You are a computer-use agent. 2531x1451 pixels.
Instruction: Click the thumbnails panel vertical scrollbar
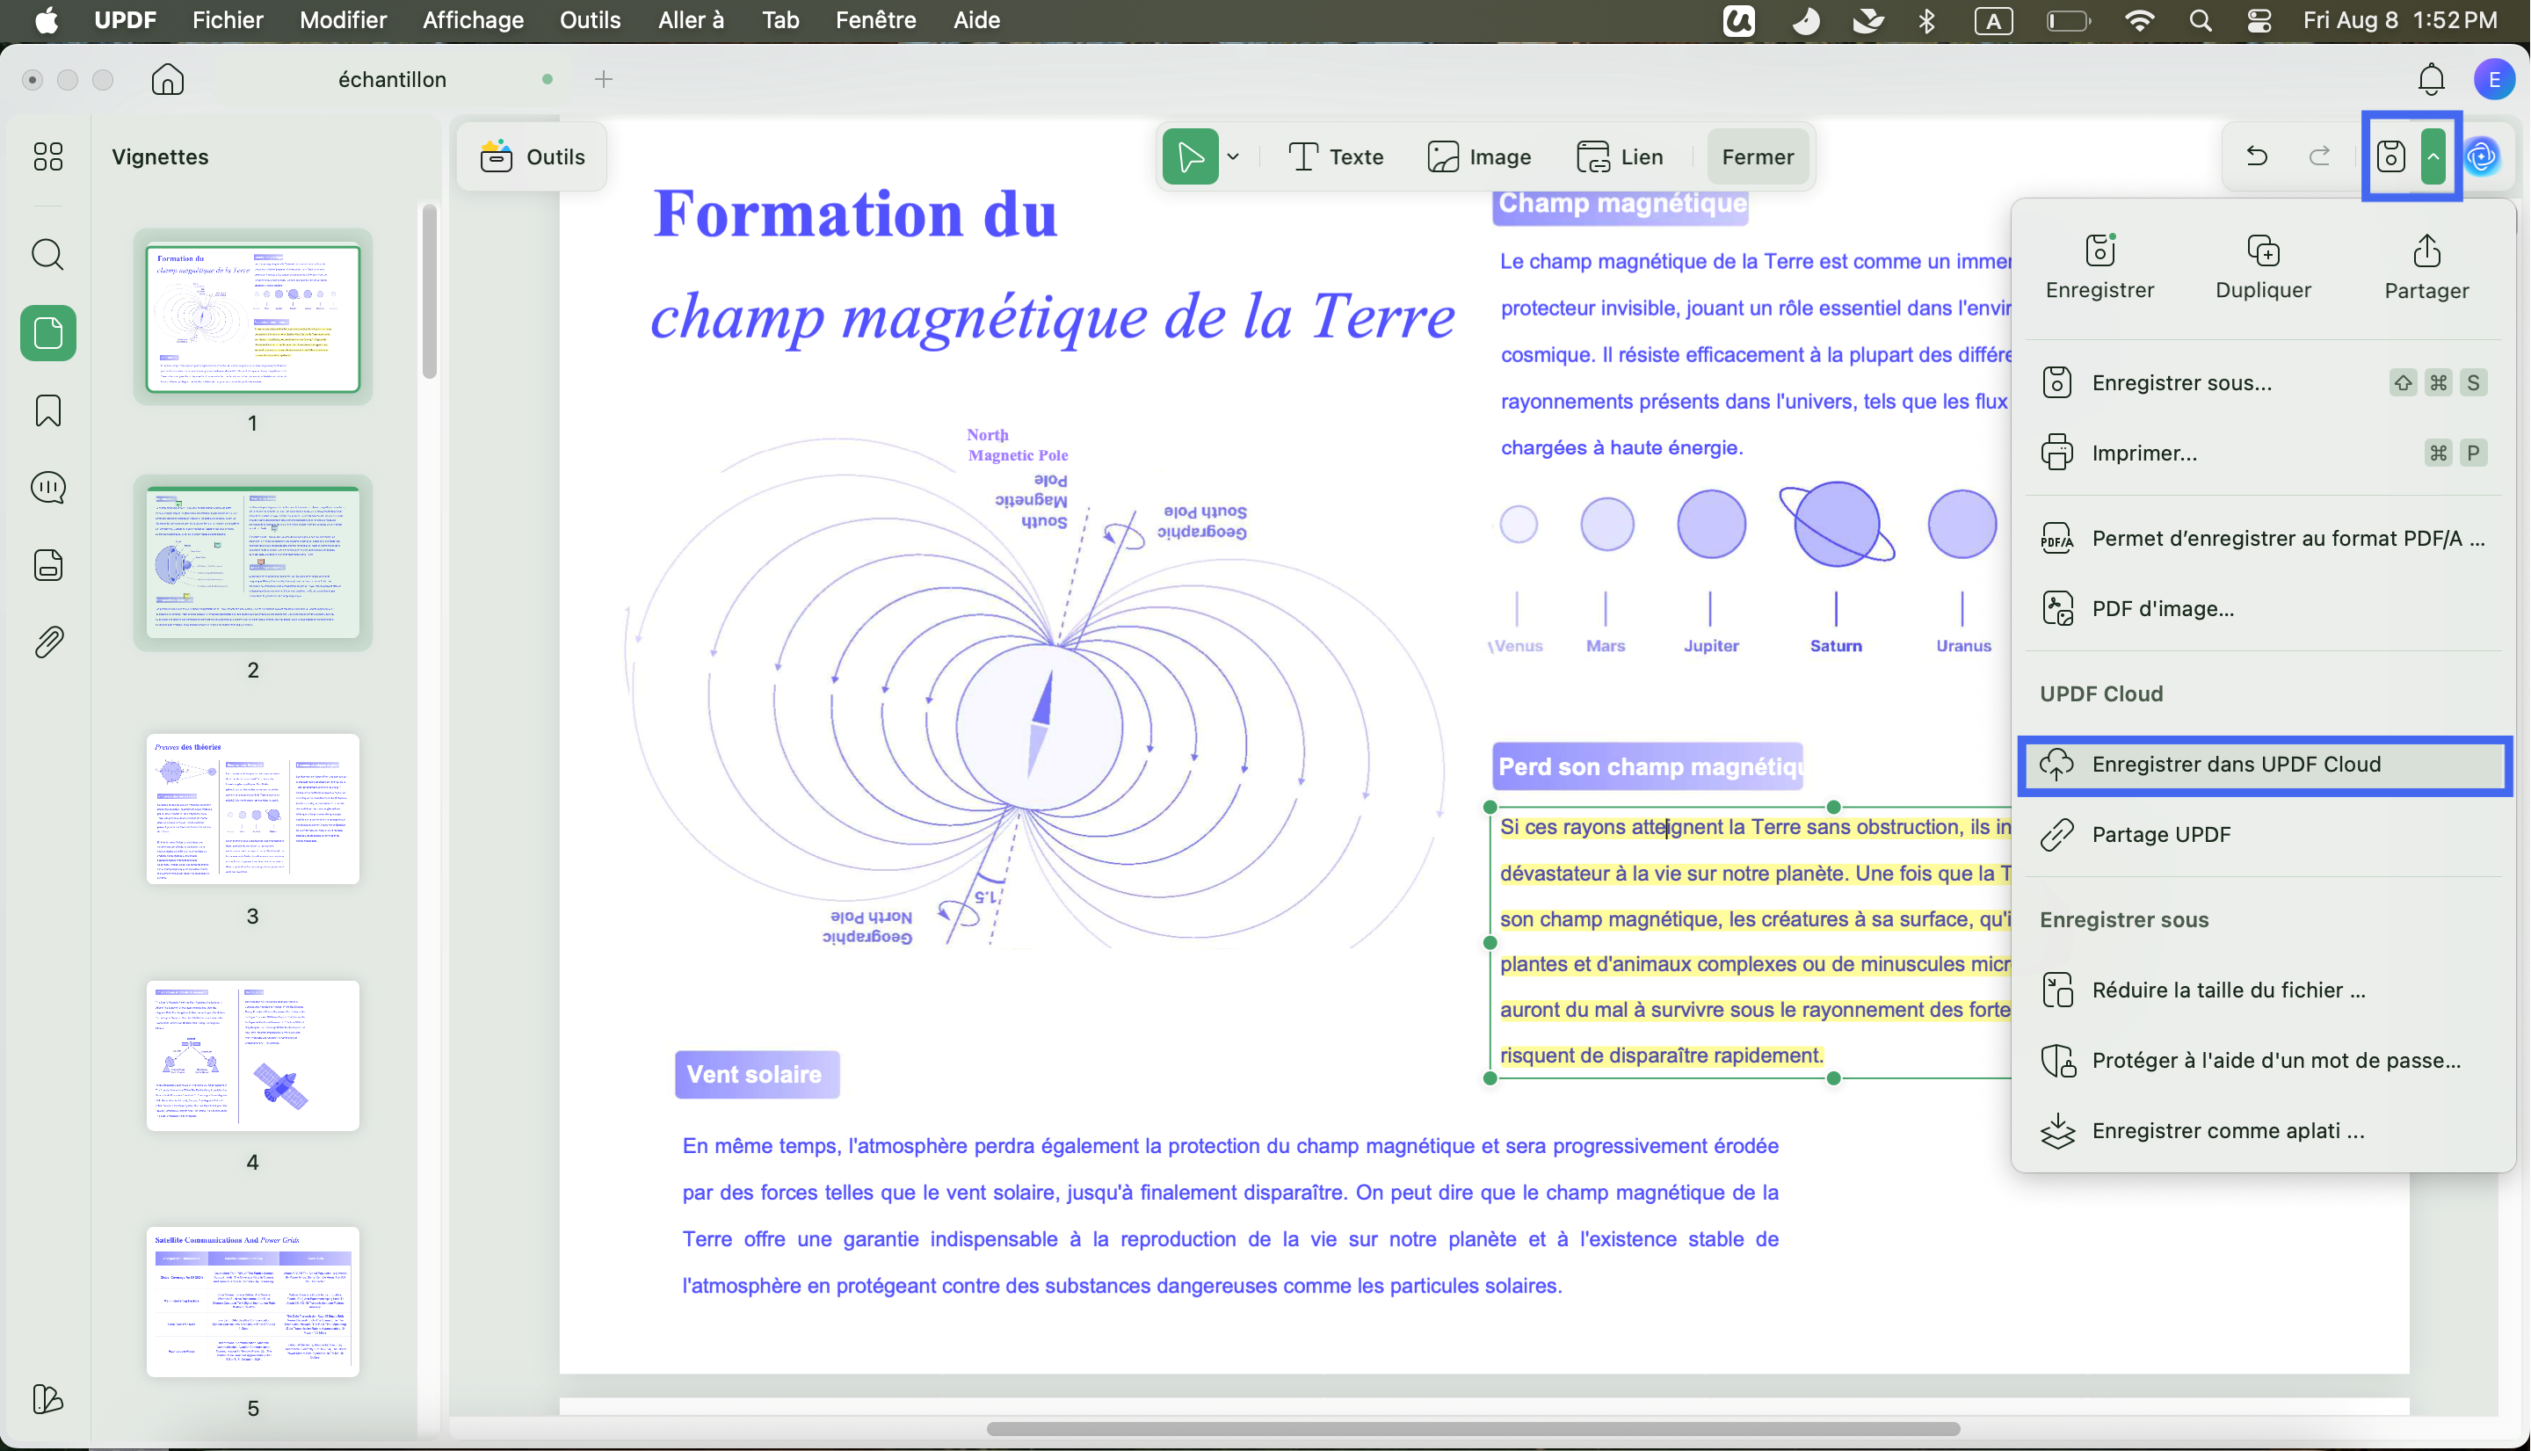(x=430, y=291)
